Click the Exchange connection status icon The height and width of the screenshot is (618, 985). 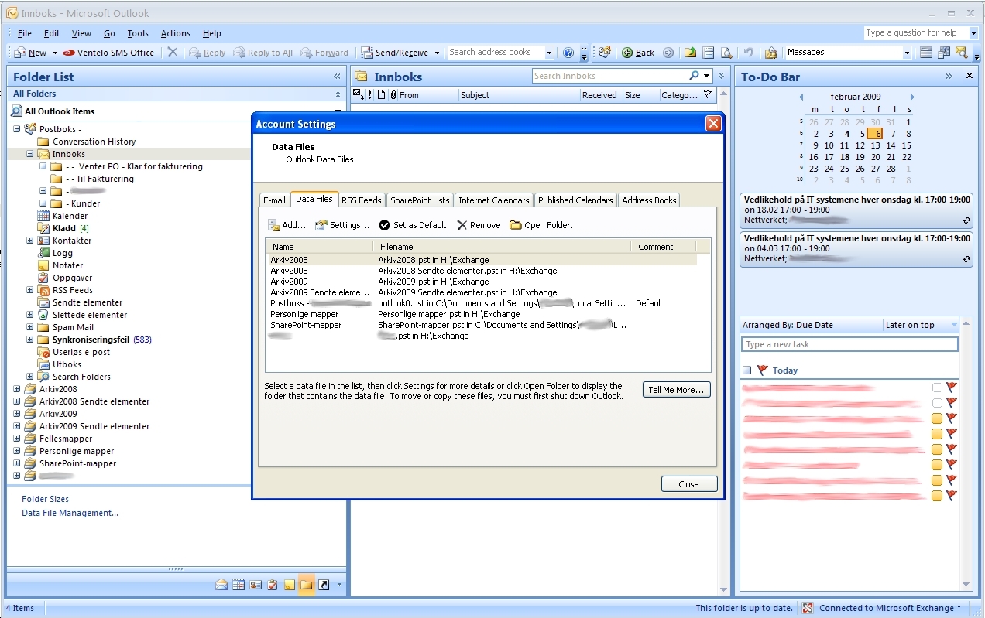[x=808, y=608]
